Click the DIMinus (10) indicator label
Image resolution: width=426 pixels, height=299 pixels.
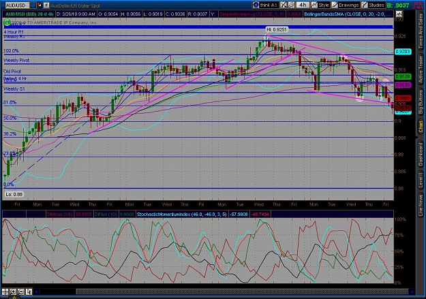[59, 215]
